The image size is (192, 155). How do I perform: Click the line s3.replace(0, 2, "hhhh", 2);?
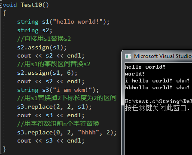click(x=67, y=132)
